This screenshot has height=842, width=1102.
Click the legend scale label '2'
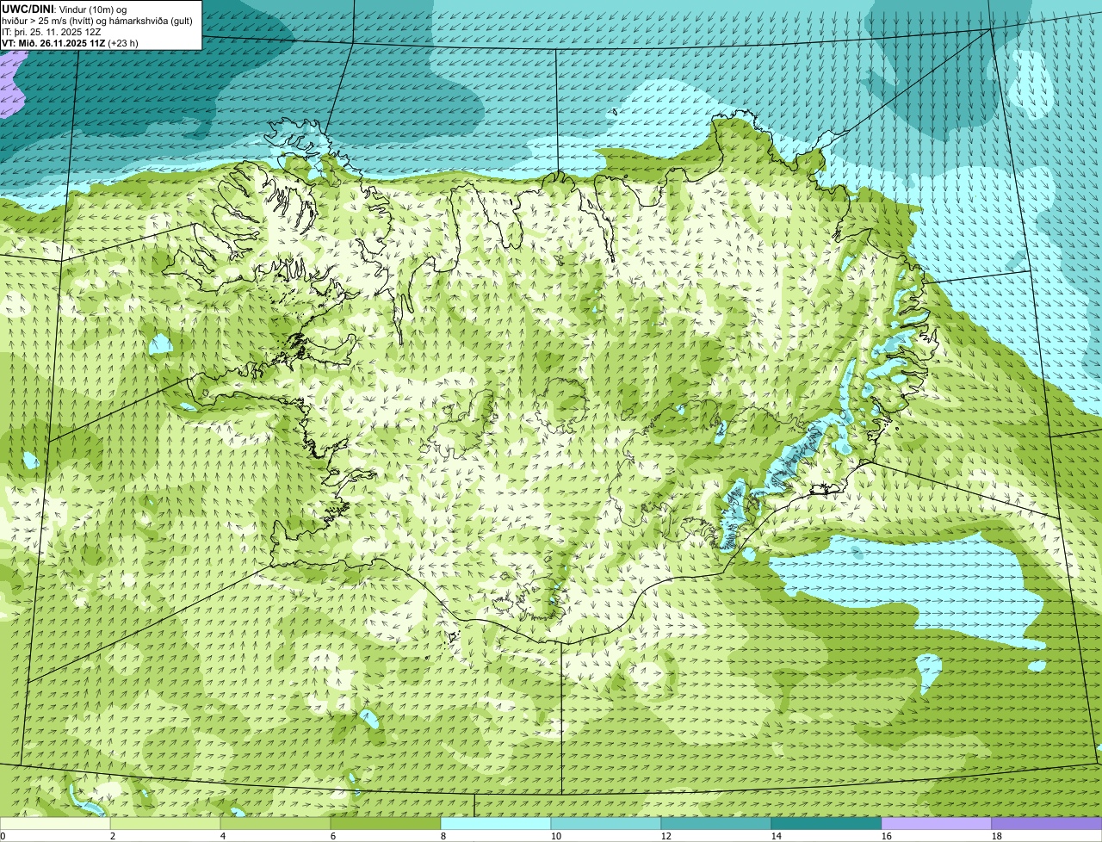pos(113,836)
